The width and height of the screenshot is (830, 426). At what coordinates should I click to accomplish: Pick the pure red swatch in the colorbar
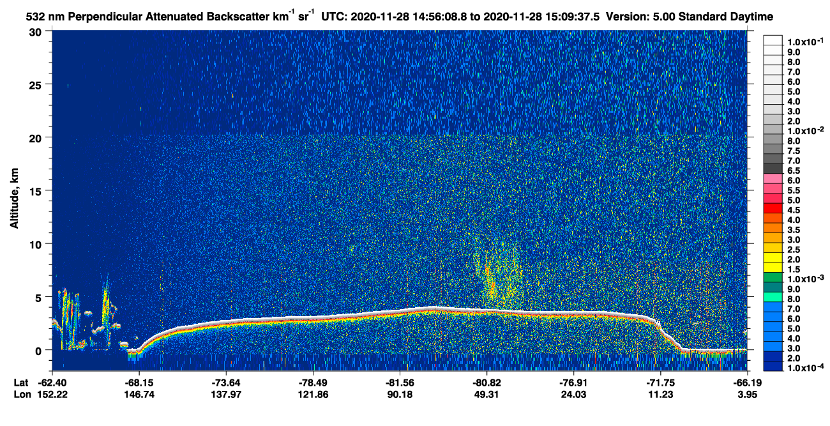point(773,208)
